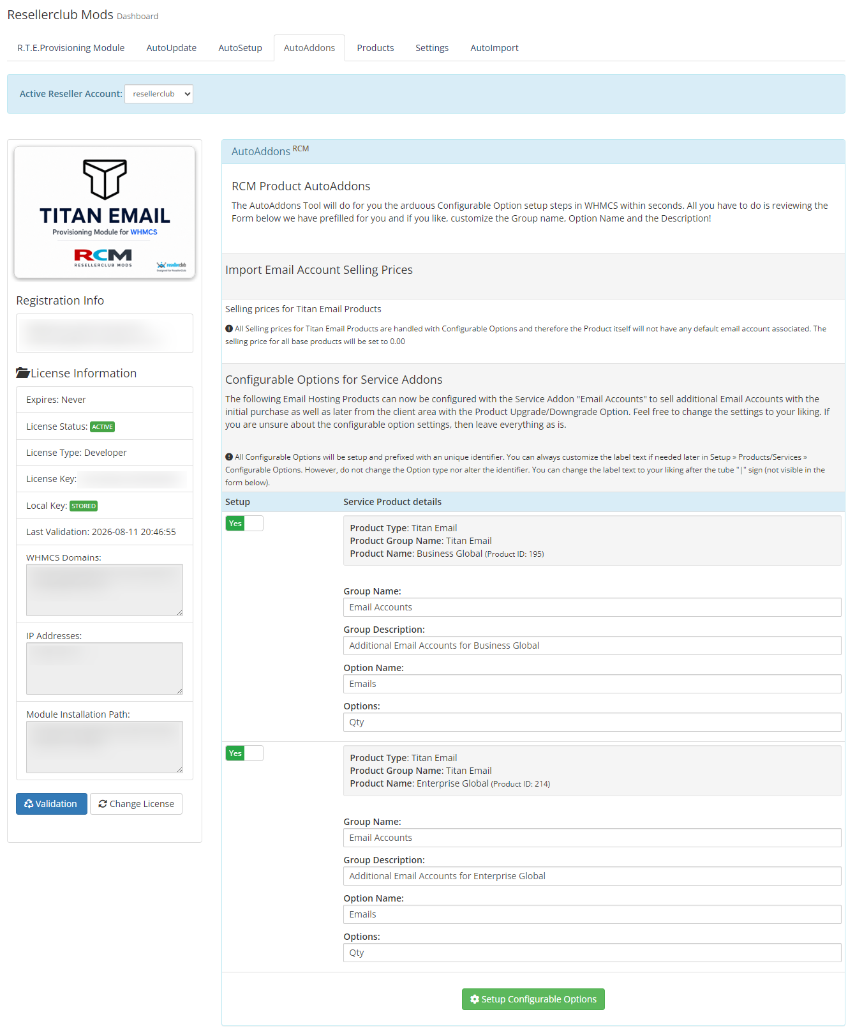
Task: Click the info icon beside Selling prices note
Action: click(229, 329)
